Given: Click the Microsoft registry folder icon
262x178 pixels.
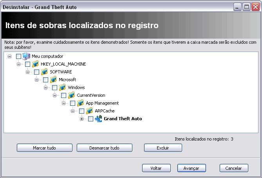Looking at the screenshot, I should (53, 80).
